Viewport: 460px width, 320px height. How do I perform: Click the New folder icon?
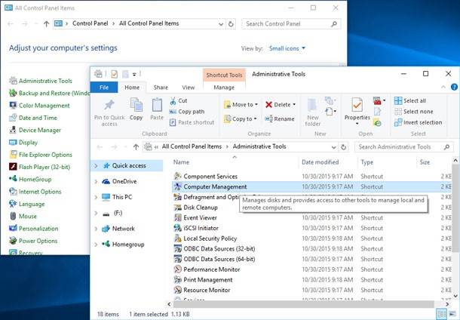[x=312, y=106]
